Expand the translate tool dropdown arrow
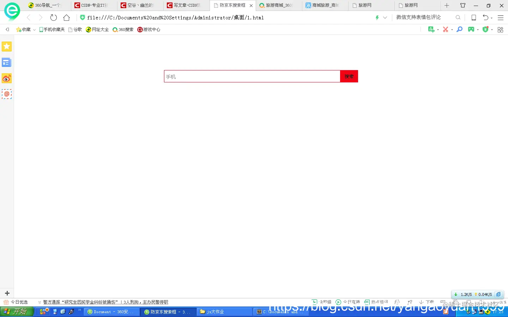The image size is (508, 317). [438, 30]
